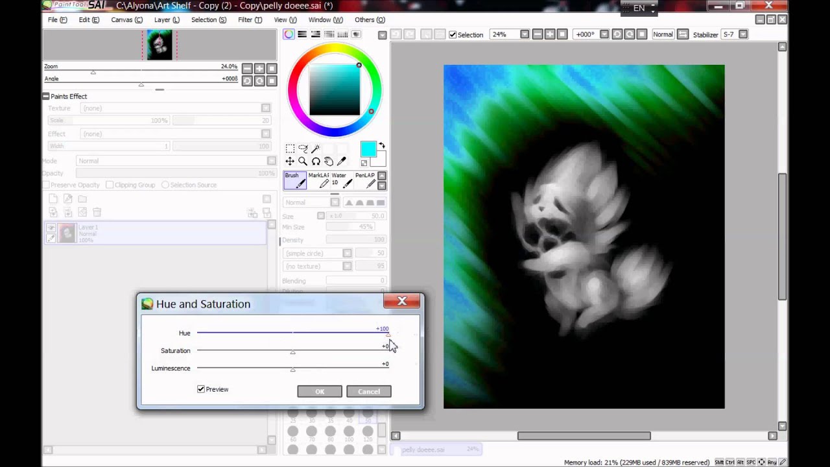This screenshot has height=467, width=830.
Task: Show the color mixer panel
Action: pyautogui.click(x=329, y=34)
